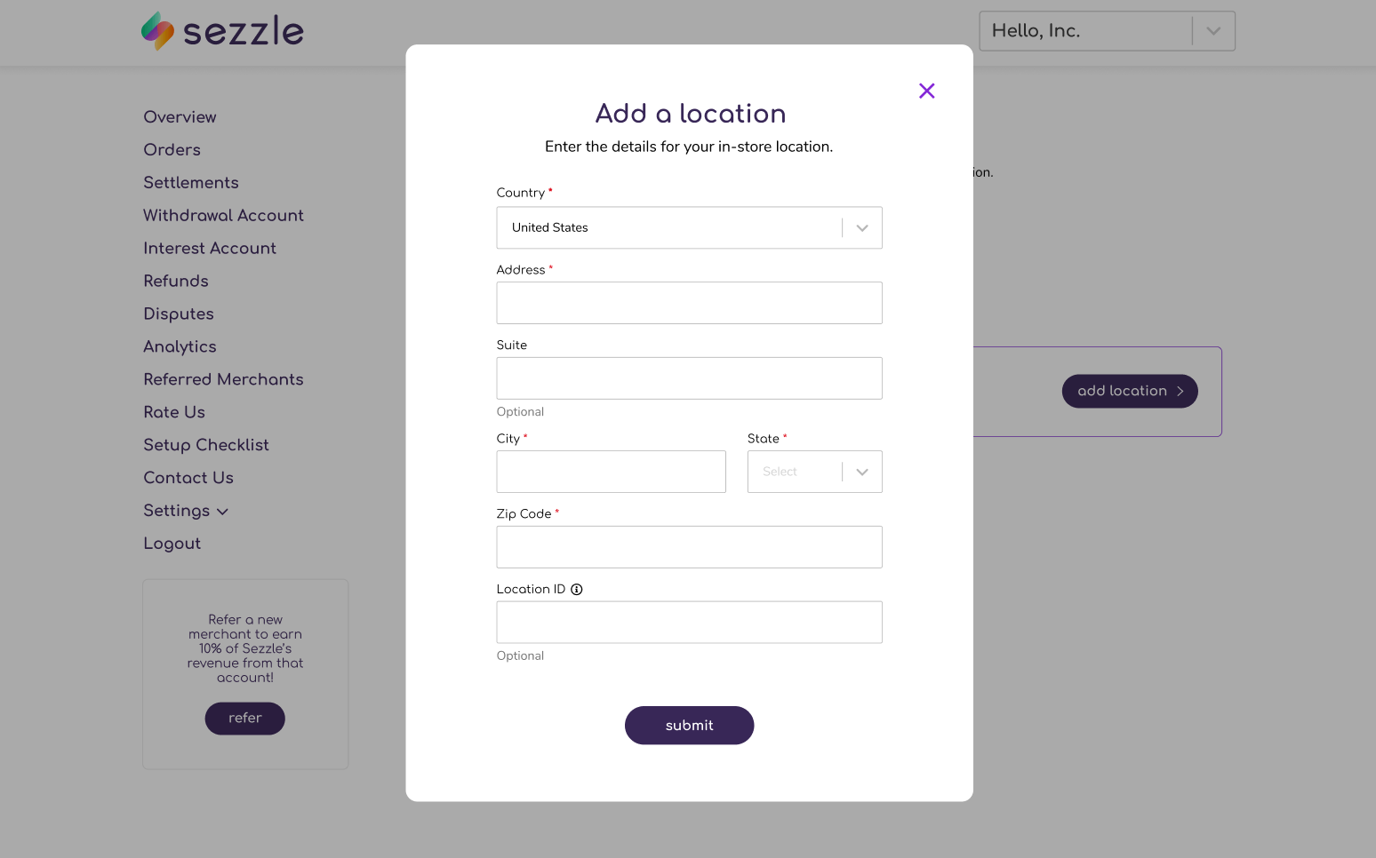Click the Location ID info icon
The height and width of the screenshot is (858, 1376).
(x=577, y=589)
